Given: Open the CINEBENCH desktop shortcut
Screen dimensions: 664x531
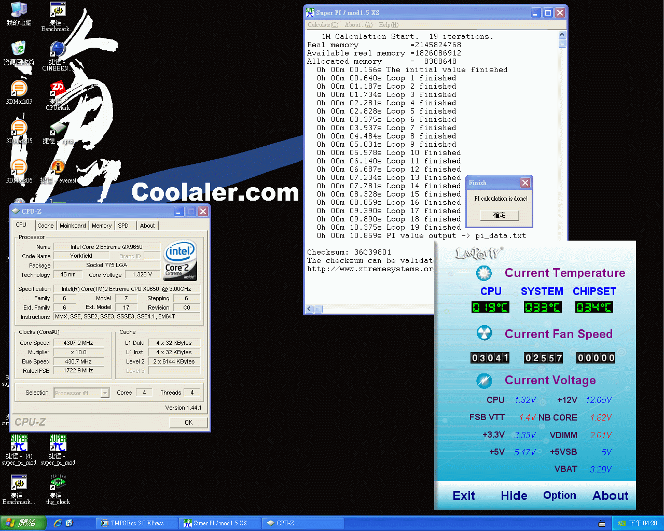Looking at the screenshot, I should [57, 56].
